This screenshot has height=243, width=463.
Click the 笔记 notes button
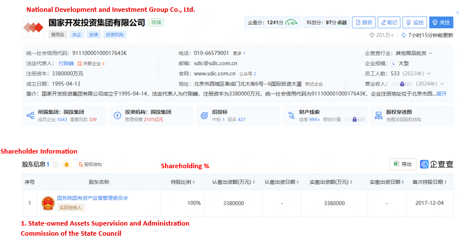389,22
